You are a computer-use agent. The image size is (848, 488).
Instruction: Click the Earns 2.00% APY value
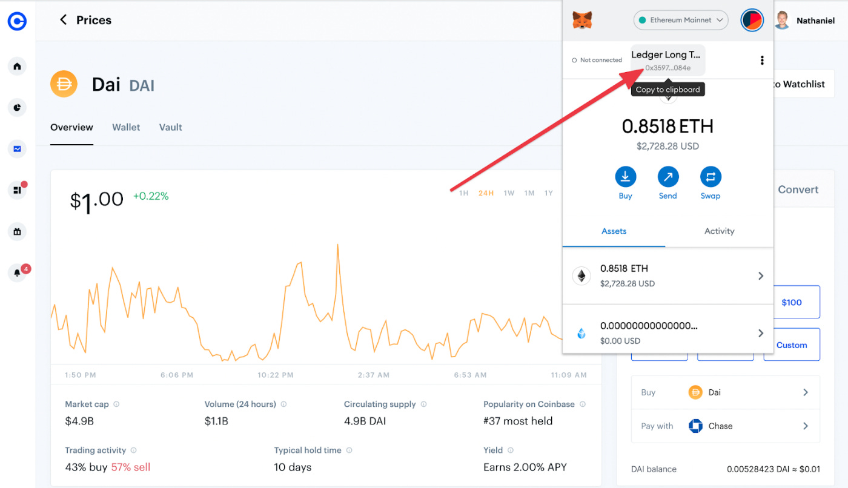[x=525, y=467]
